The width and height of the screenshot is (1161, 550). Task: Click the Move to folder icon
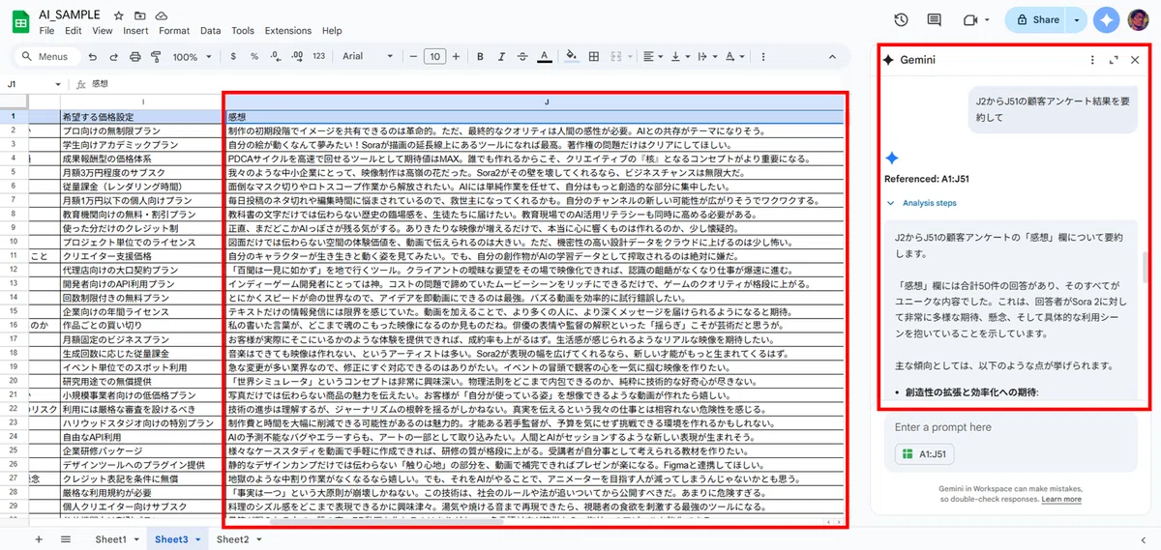coord(139,15)
